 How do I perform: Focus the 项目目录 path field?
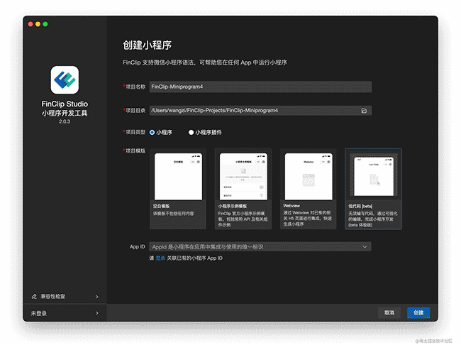click(260, 111)
